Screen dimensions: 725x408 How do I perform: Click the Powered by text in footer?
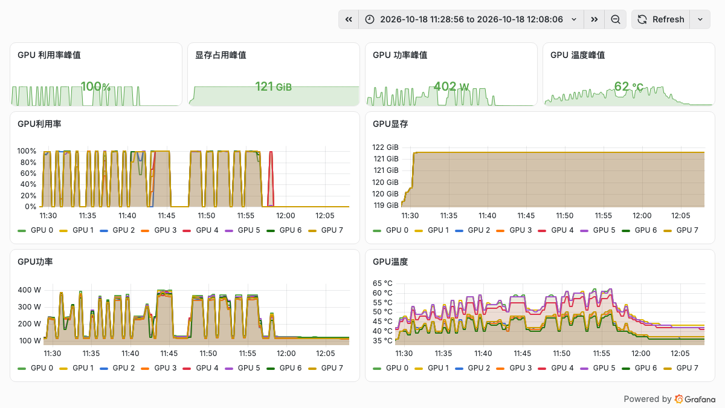[647, 399]
